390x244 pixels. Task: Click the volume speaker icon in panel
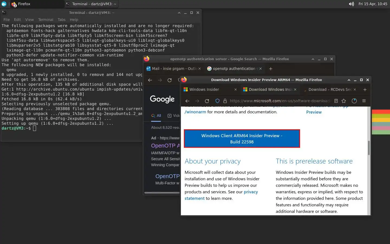351,4
